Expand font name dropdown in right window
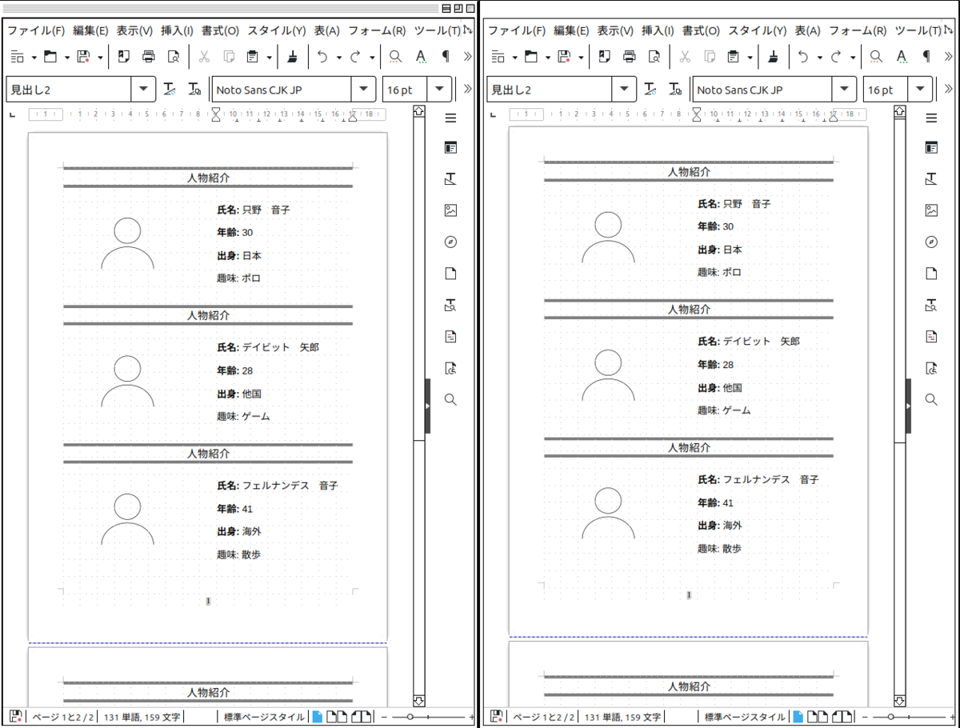960x728 pixels. point(844,89)
